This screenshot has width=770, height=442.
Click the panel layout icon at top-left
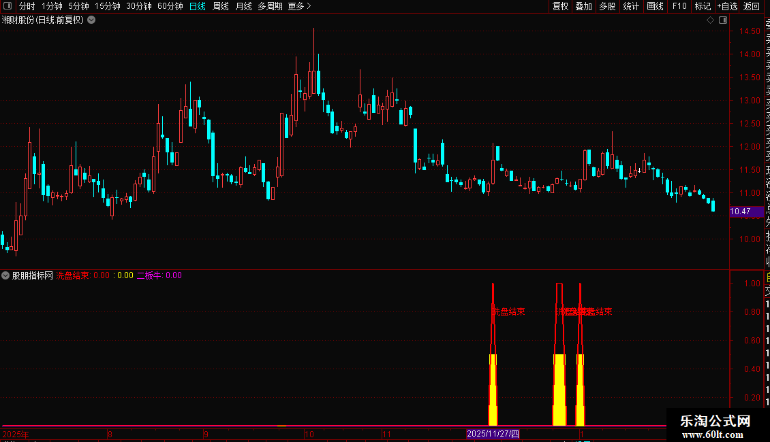pyautogui.click(x=7, y=6)
